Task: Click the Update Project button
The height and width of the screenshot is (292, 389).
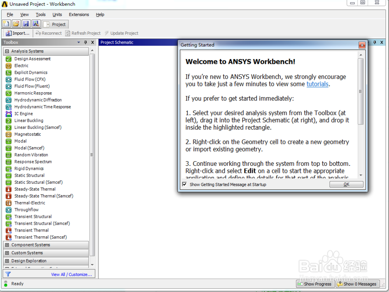Action: 121,33
